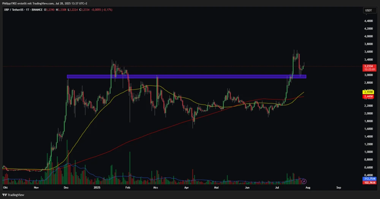This screenshot has height=199, width=380.
Task: Click the Philipp1902 author name in header
Action: [10, 3]
